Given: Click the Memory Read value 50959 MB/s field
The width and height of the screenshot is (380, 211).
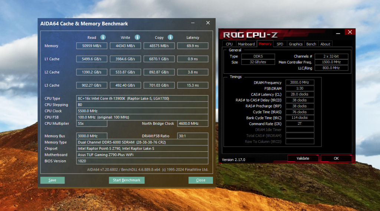Looking at the screenshot, I should [92, 46].
